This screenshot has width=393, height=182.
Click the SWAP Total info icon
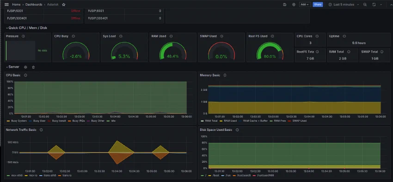click(382, 52)
